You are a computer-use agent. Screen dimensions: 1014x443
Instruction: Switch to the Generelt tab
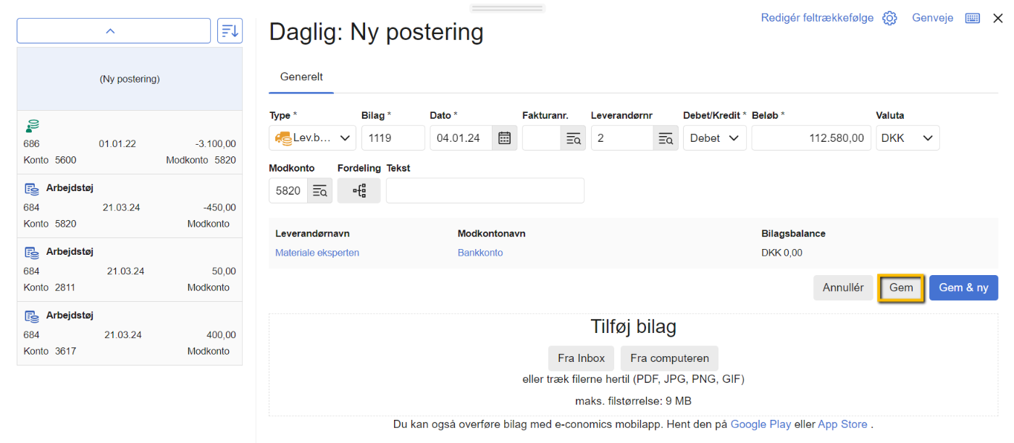tap(301, 77)
